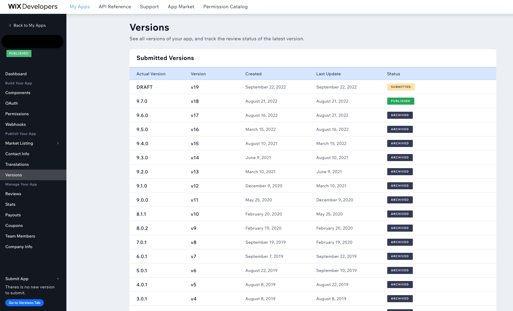
Task: Select the 8.0.2 version cell
Action: pyautogui.click(x=142, y=228)
